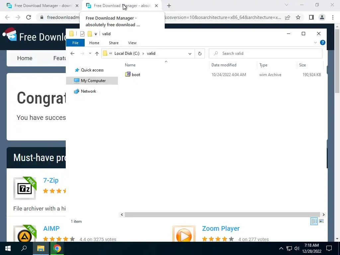Open Explorer help icon
This screenshot has height=255, width=340.
(x=323, y=43)
